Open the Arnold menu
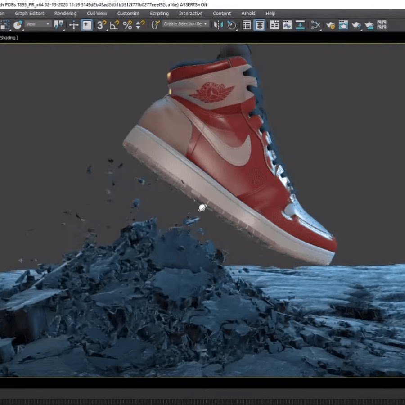Screen dimensions: 405x405 [x=248, y=13]
